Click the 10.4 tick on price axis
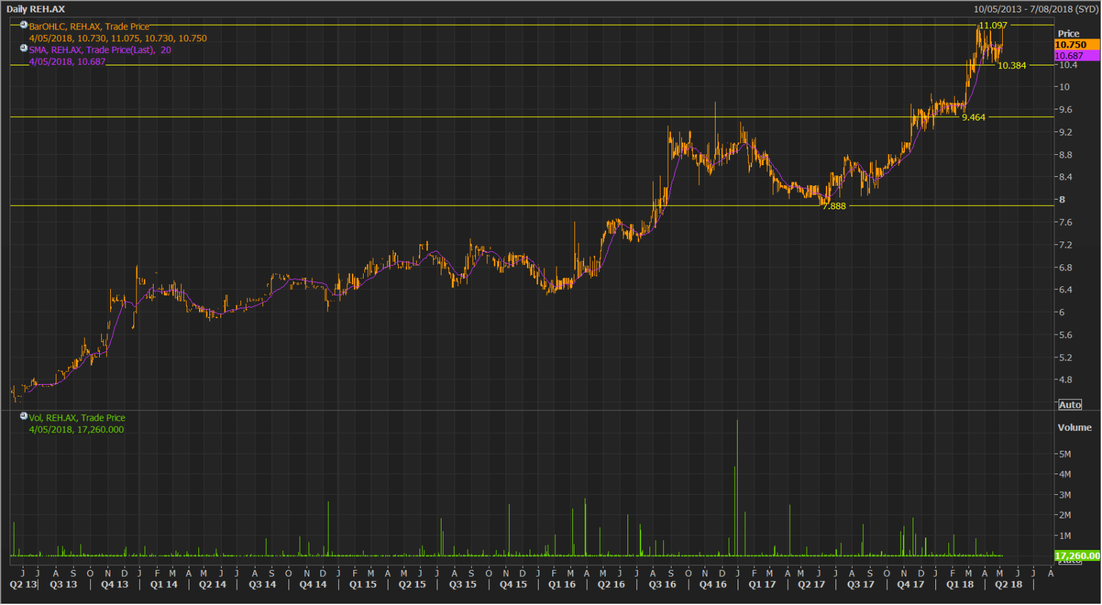Image resolution: width=1102 pixels, height=605 pixels. (1068, 65)
